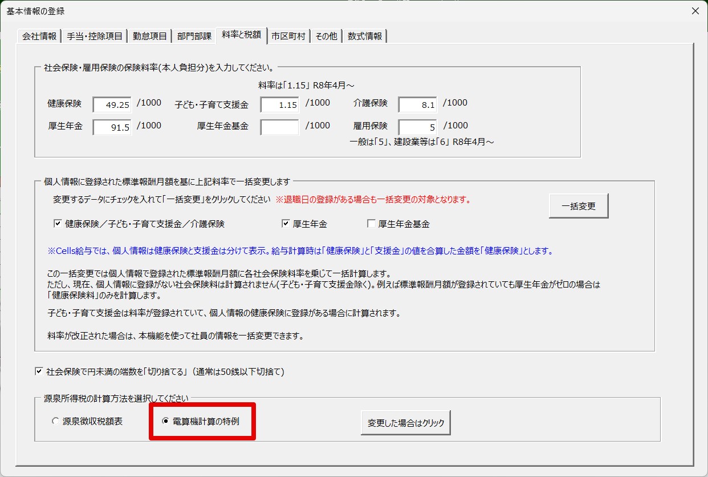This screenshot has width=708, height=477.
Task: Enable the 厚生年金基金 checkbox
Action: pyautogui.click(x=372, y=224)
